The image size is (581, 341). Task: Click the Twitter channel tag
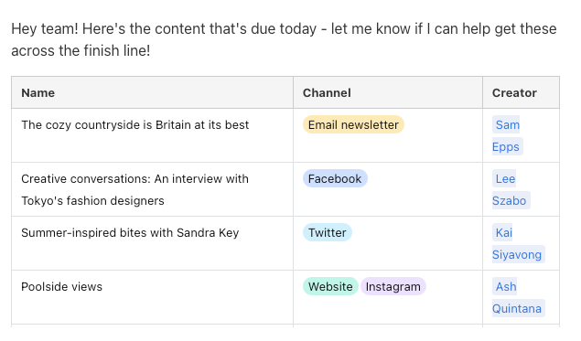[x=328, y=232]
